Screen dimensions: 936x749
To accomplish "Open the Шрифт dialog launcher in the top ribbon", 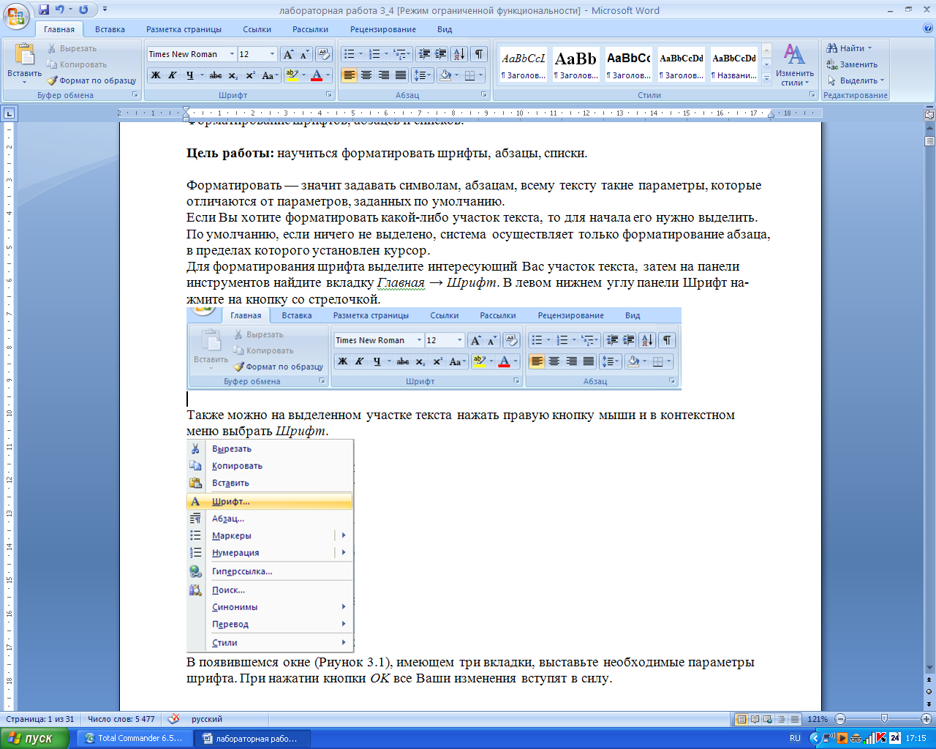I will pyautogui.click(x=329, y=95).
